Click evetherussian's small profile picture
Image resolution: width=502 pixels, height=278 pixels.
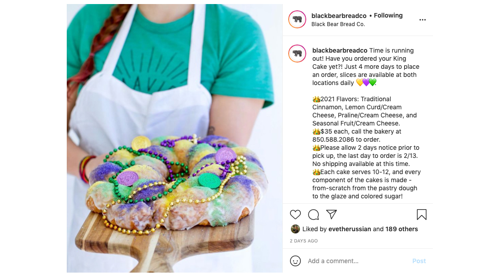[295, 229]
